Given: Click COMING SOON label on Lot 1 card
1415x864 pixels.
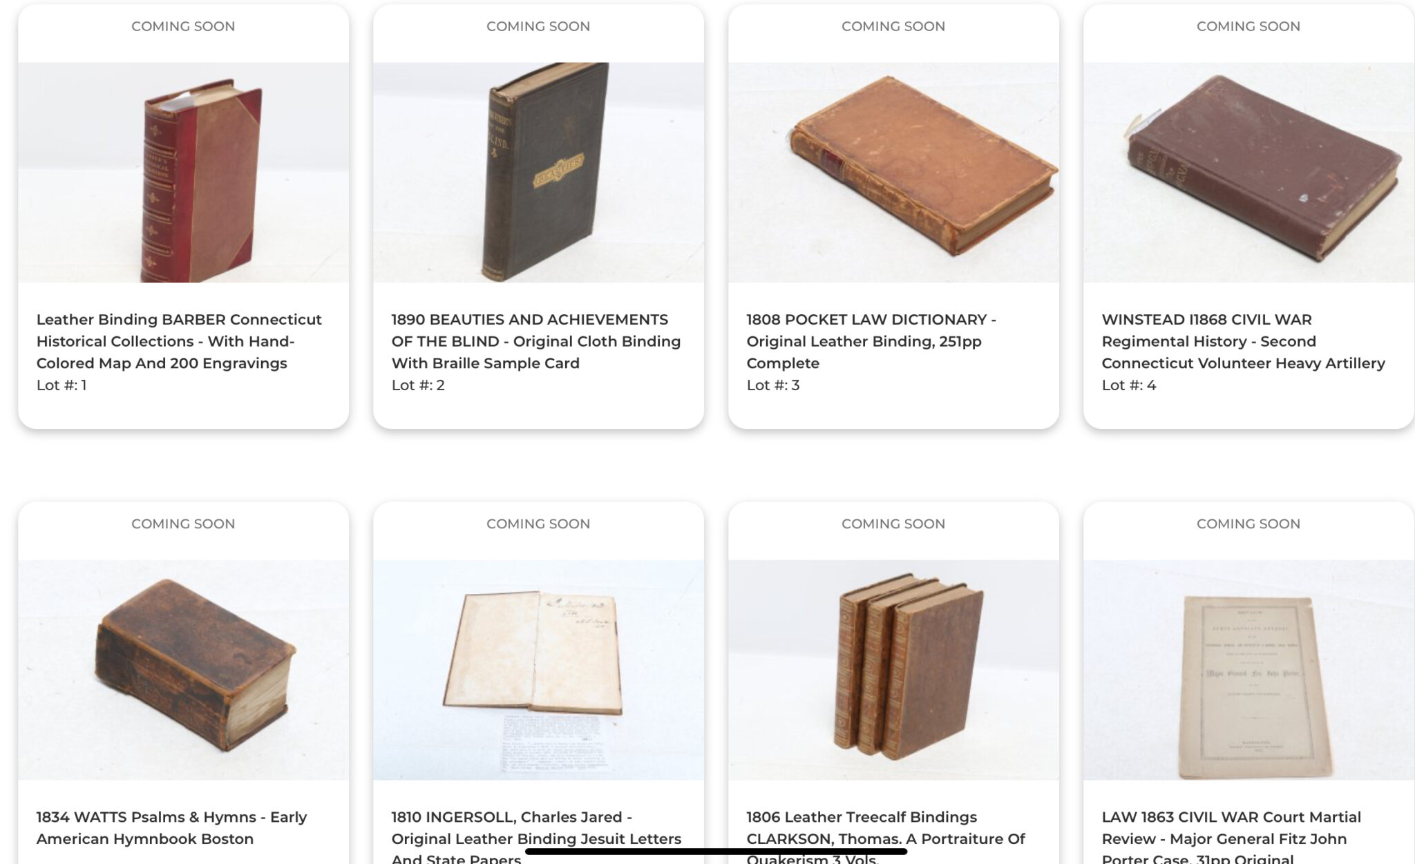Looking at the screenshot, I should tap(183, 26).
